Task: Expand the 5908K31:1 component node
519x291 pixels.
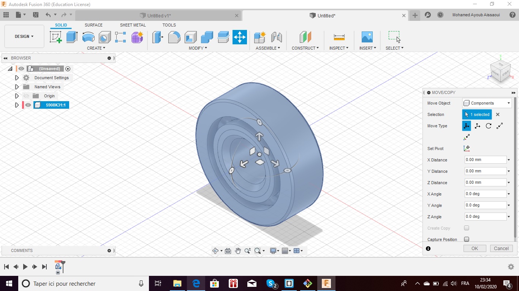Action: click(x=17, y=105)
